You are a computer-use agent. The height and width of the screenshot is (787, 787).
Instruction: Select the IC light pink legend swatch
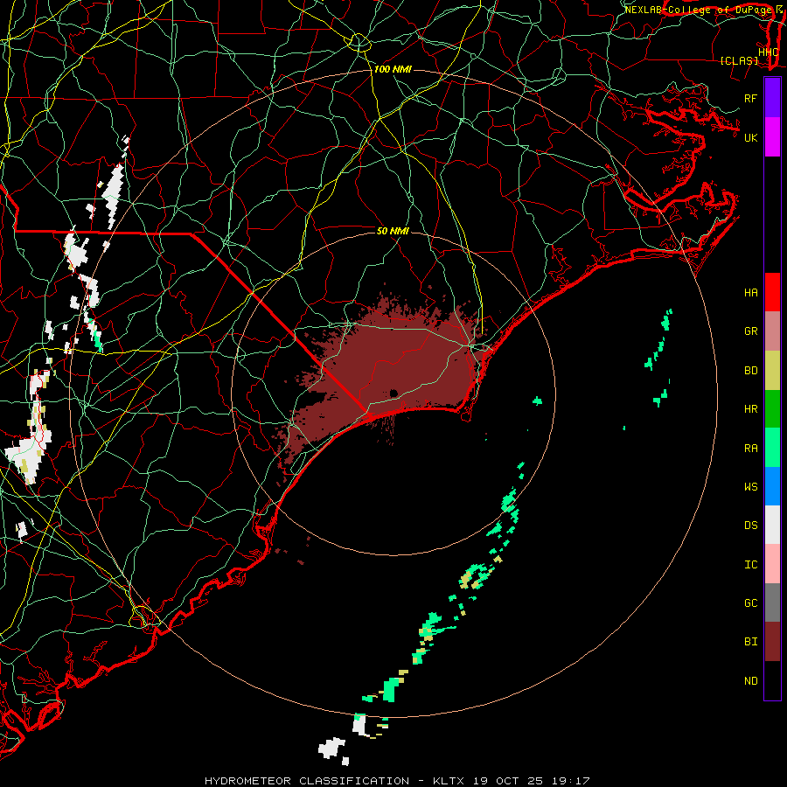772,564
